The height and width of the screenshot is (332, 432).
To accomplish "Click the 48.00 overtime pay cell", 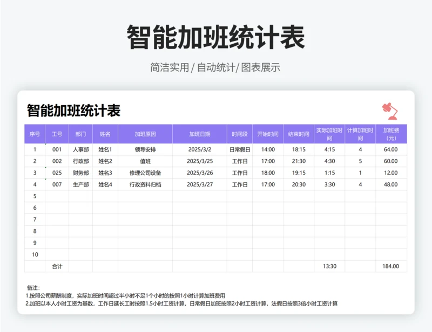I will tap(391, 184).
